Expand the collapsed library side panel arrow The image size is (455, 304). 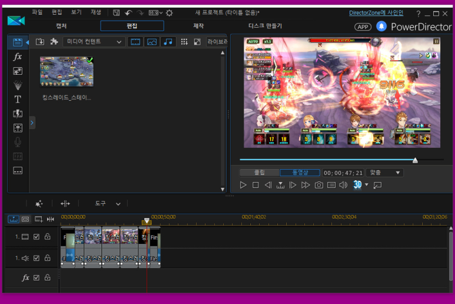[32, 123]
